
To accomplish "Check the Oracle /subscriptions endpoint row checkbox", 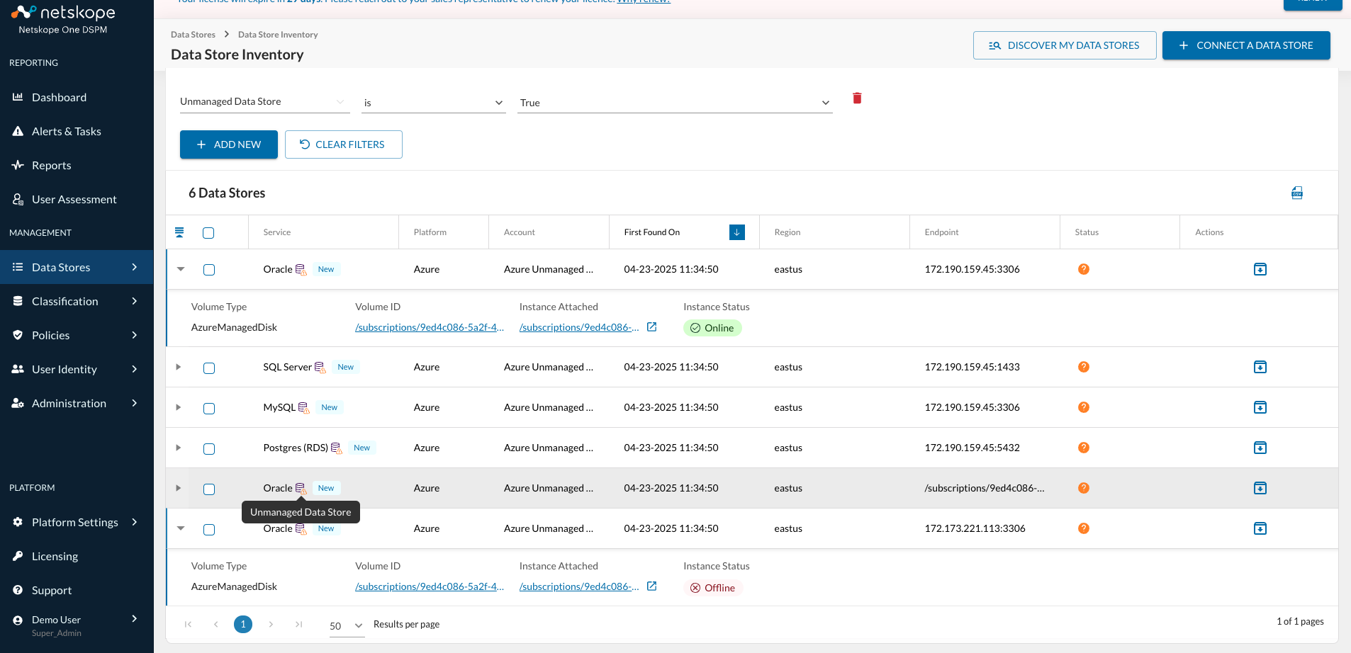I will [x=209, y=489].
